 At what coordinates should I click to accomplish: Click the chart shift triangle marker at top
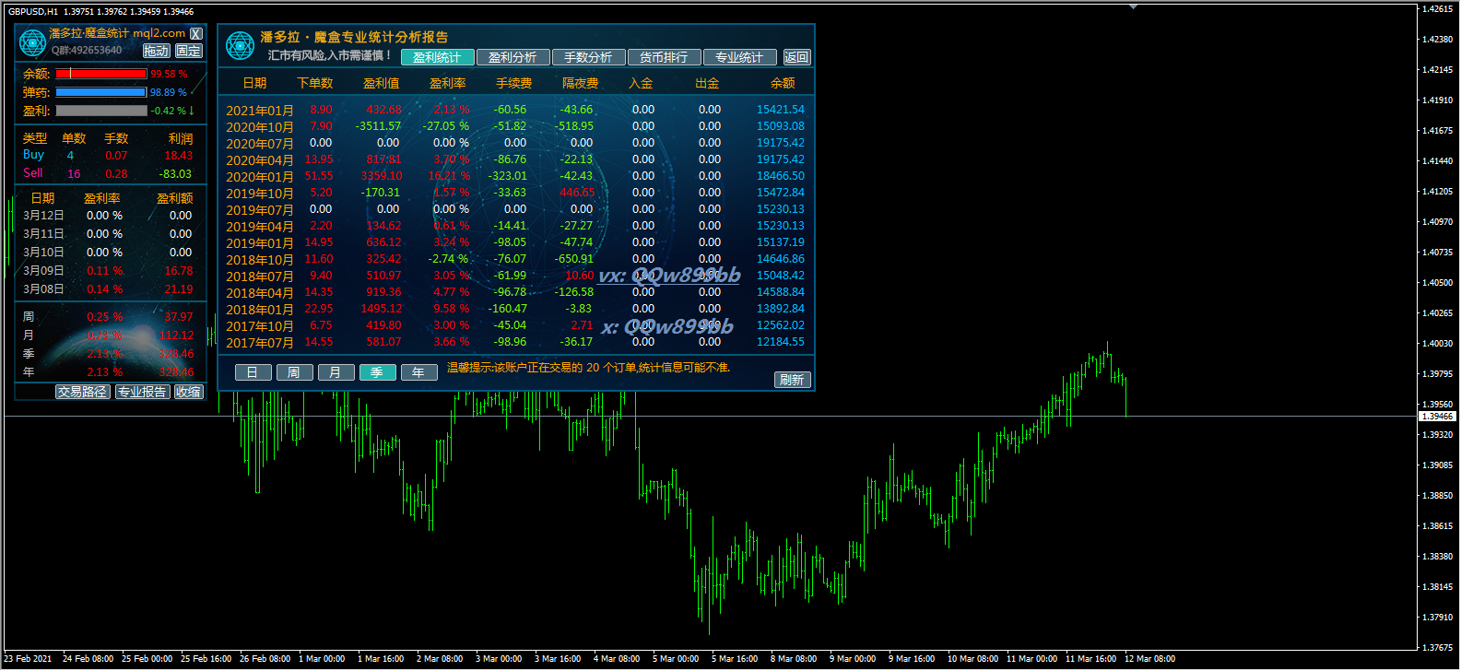(1133, 6)
